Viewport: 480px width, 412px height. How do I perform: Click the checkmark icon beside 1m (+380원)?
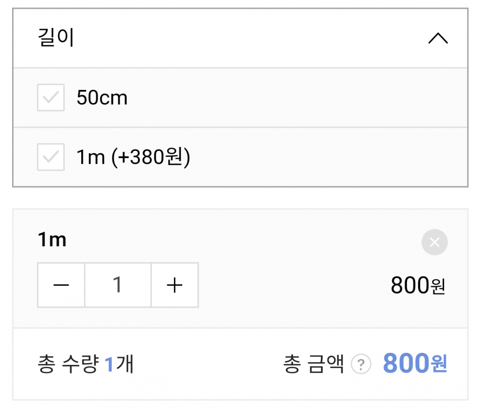point(51,157)
